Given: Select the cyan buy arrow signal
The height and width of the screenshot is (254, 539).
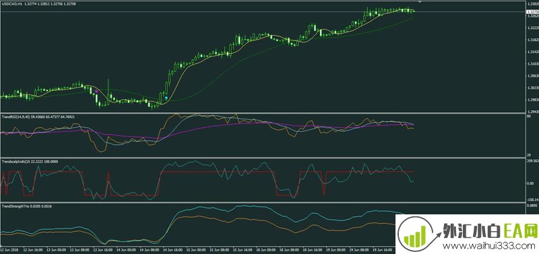Looking at the screenshot, I should (x=166, y=98).
